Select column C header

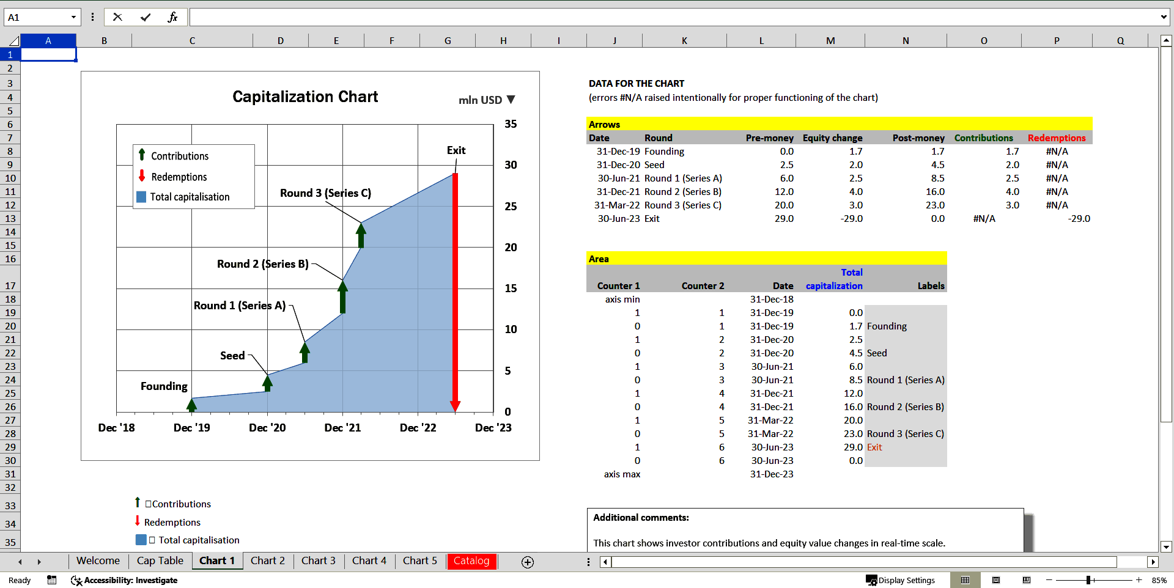click(192, 41)
